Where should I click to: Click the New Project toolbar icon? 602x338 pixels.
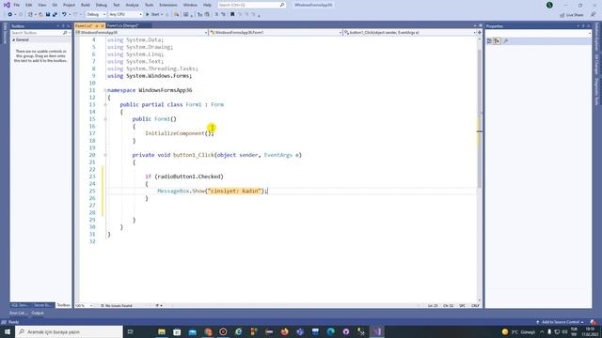[30, 15]
